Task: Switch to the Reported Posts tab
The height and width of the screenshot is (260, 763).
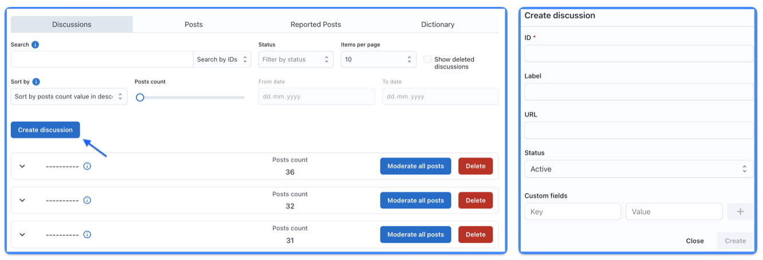Action: point(316,25)
